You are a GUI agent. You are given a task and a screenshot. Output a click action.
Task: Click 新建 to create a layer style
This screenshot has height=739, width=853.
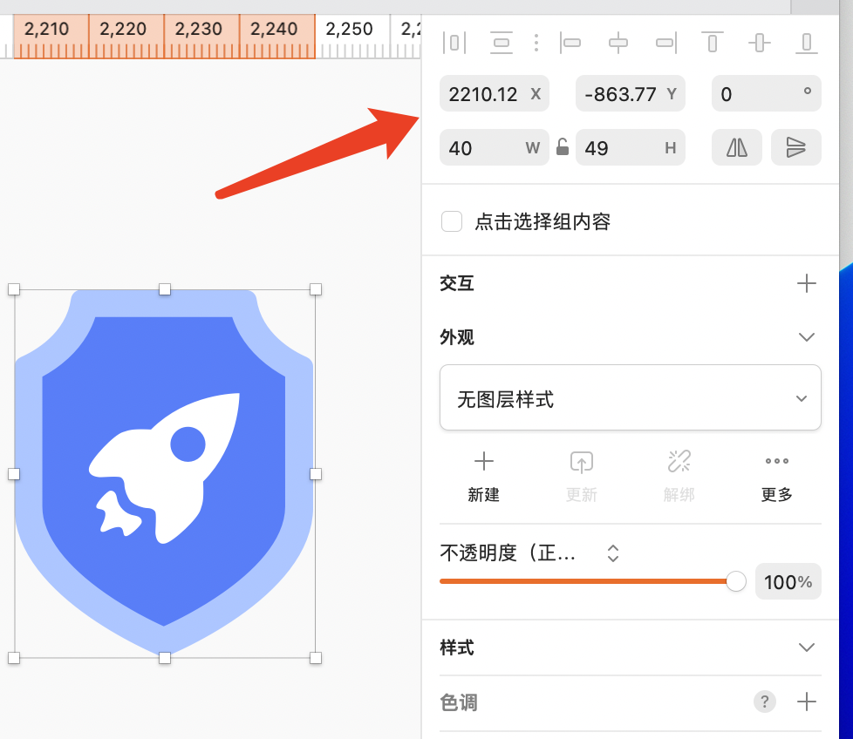(483, 476)
